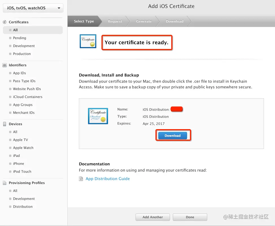Go to the Select Type step
This screenshot has width=275, height=226.
(84, 21)
